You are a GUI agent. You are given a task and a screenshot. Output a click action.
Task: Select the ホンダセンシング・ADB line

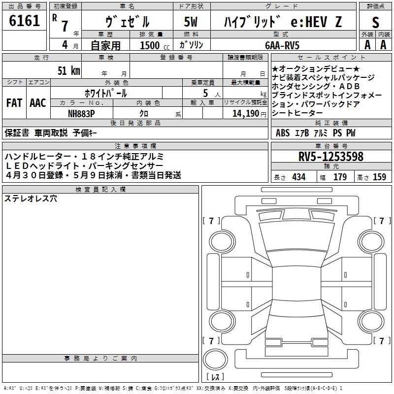[316, 86]
